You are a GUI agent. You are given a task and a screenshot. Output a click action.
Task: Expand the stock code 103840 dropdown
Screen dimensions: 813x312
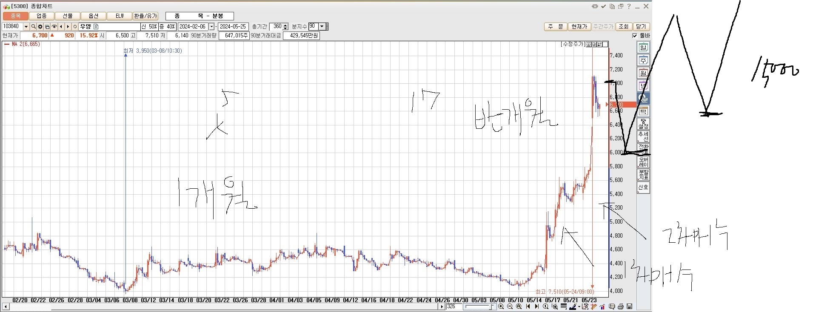pos(26,27)
